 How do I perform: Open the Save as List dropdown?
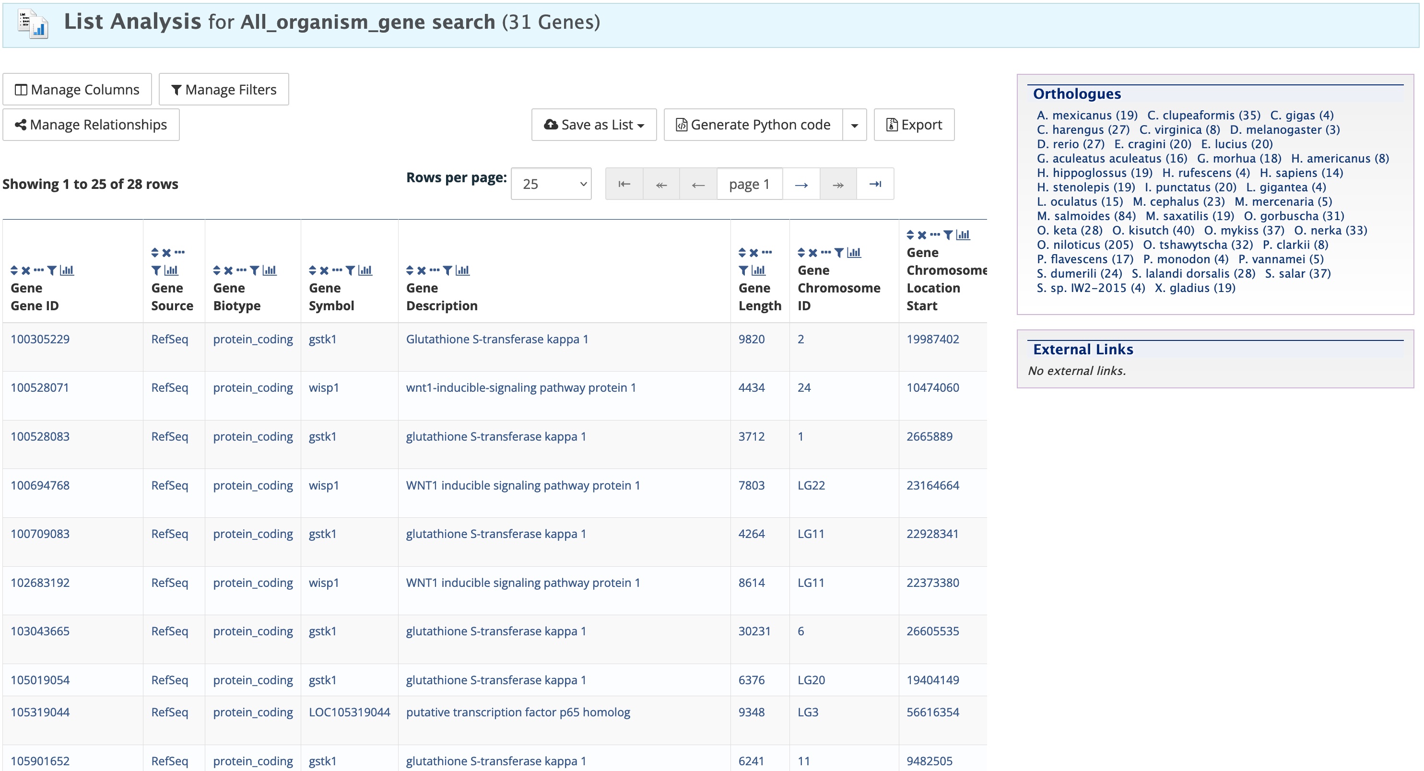[594, 125]
